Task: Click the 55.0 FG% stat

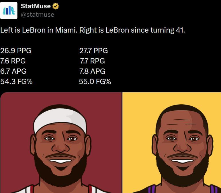Action: 95,81
